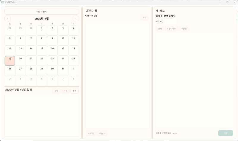Viewport: 238px width, 141px height.
Task: Select July 20 on the calendar
Action: pyautogui.click(x=21, y=61)
